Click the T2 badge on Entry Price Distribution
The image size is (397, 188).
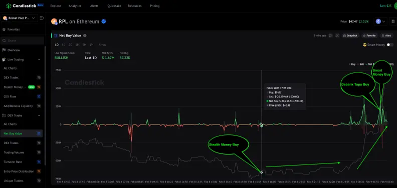pyautogui.click(x=39, y=171)
